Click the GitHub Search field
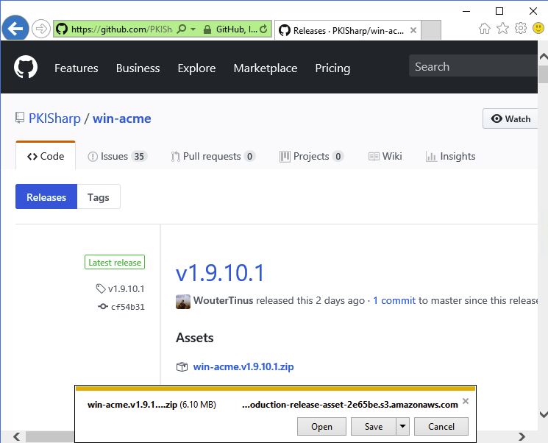 pyautogui.click(x=473, y=65)
